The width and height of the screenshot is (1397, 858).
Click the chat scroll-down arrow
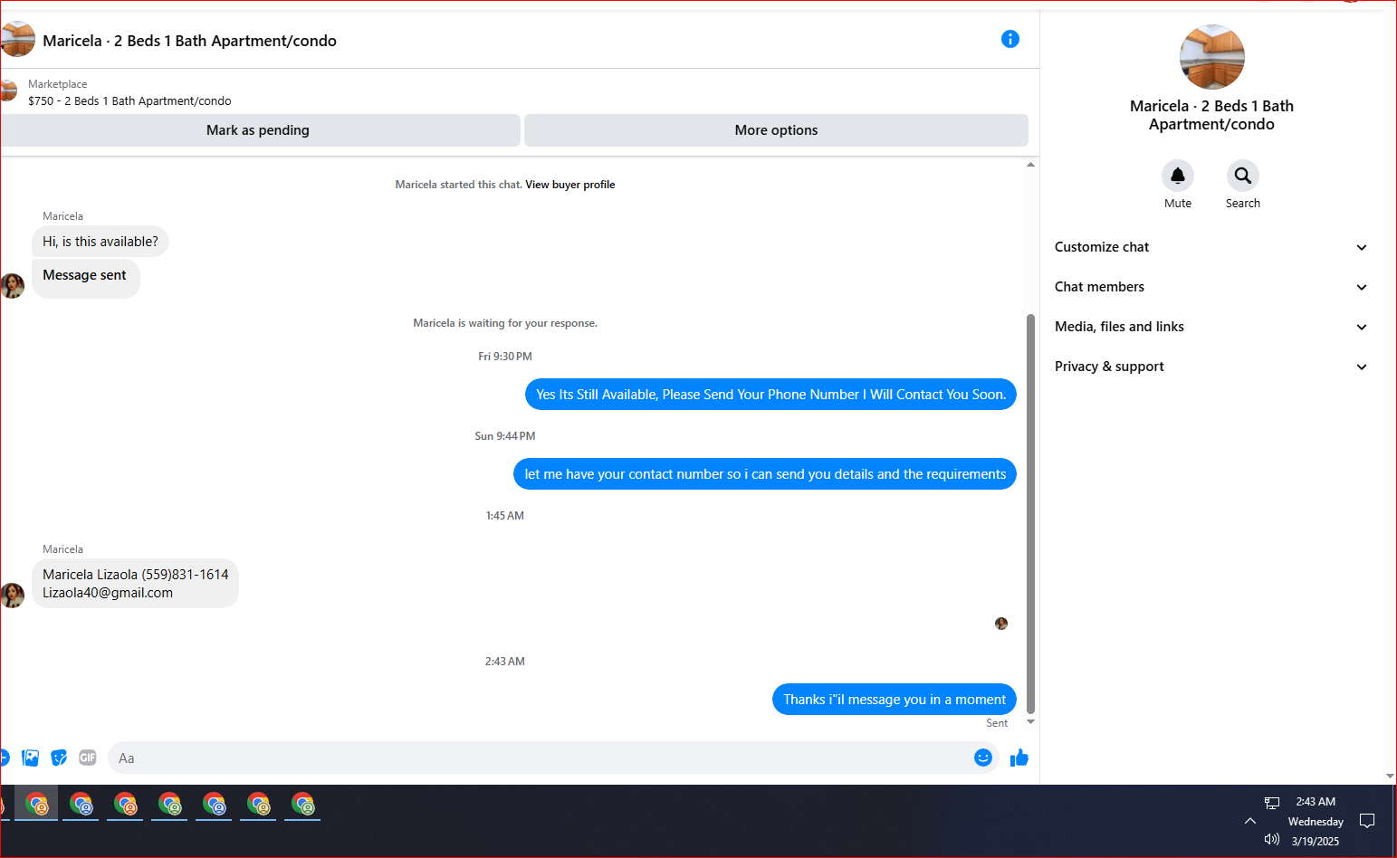(x=1030, y=722)
